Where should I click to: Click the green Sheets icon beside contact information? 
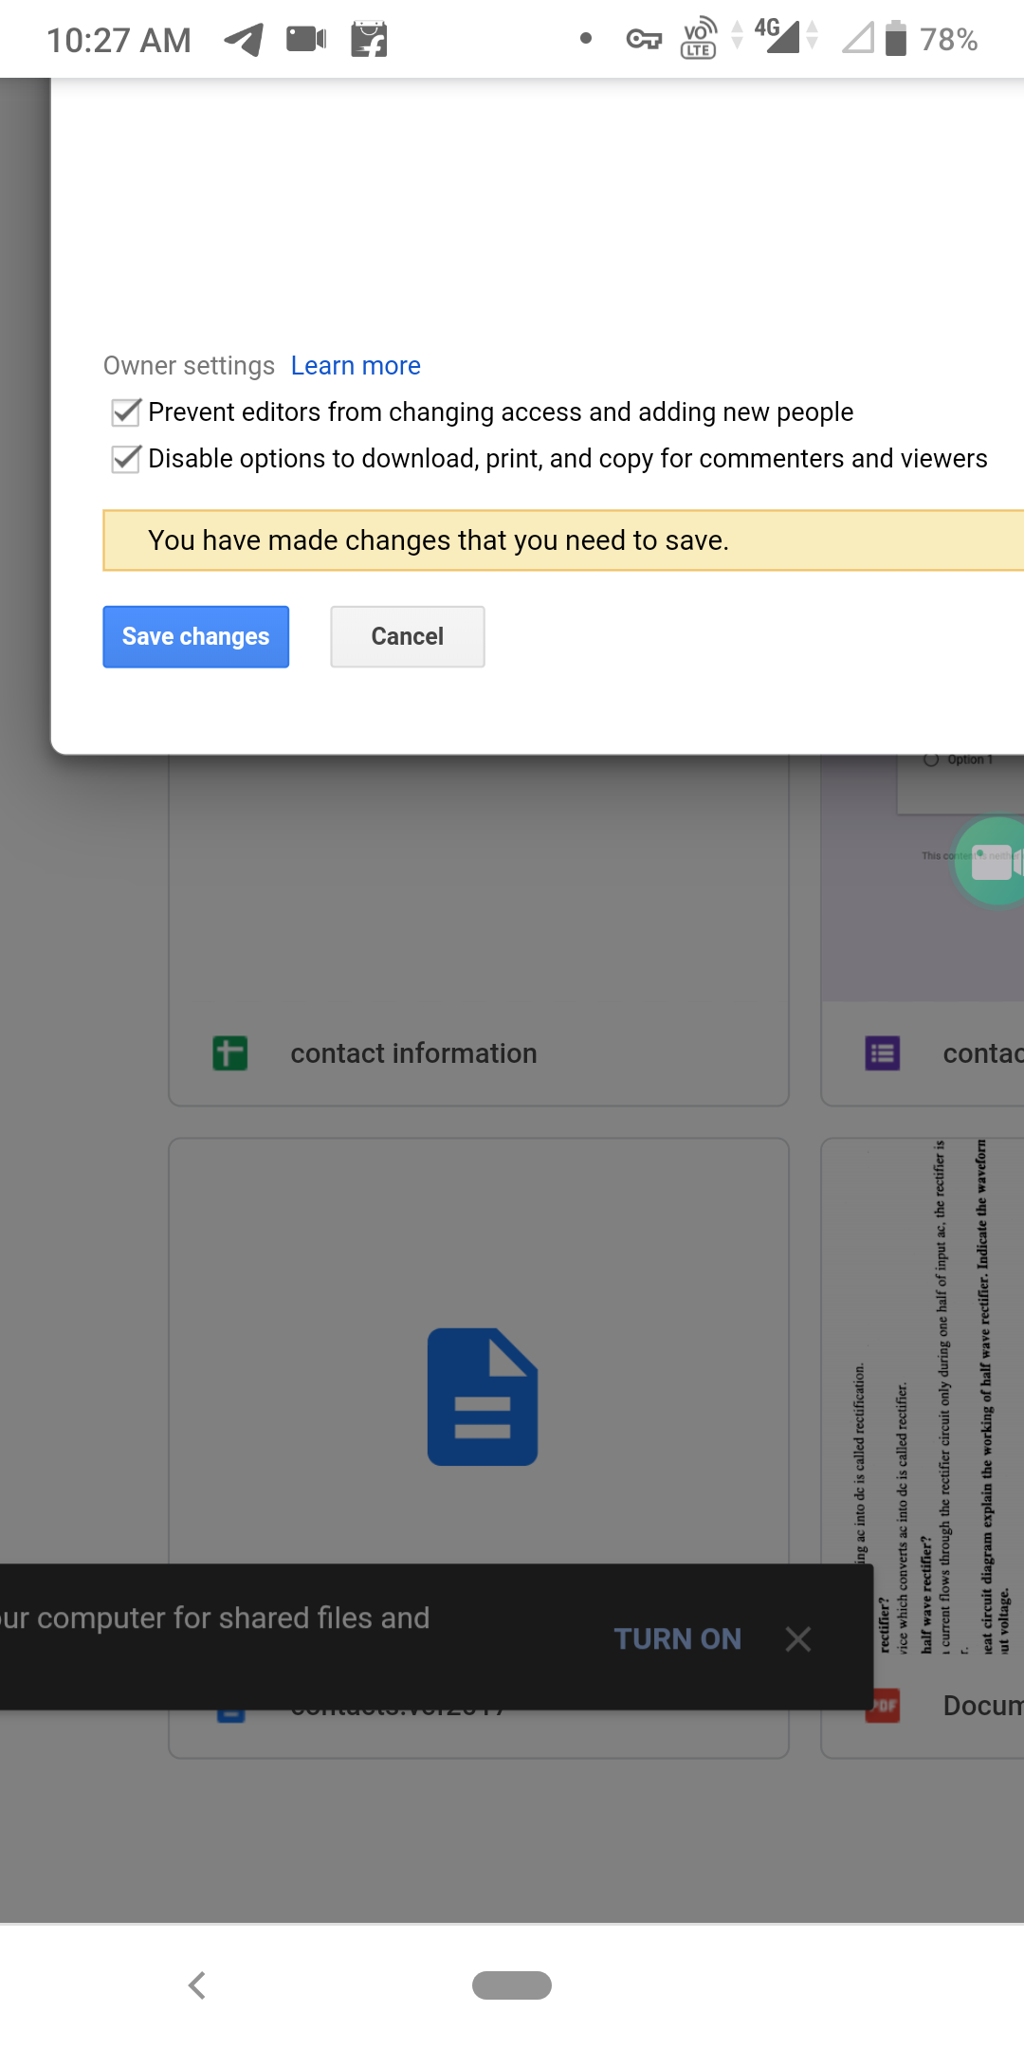click(230, 1053)
